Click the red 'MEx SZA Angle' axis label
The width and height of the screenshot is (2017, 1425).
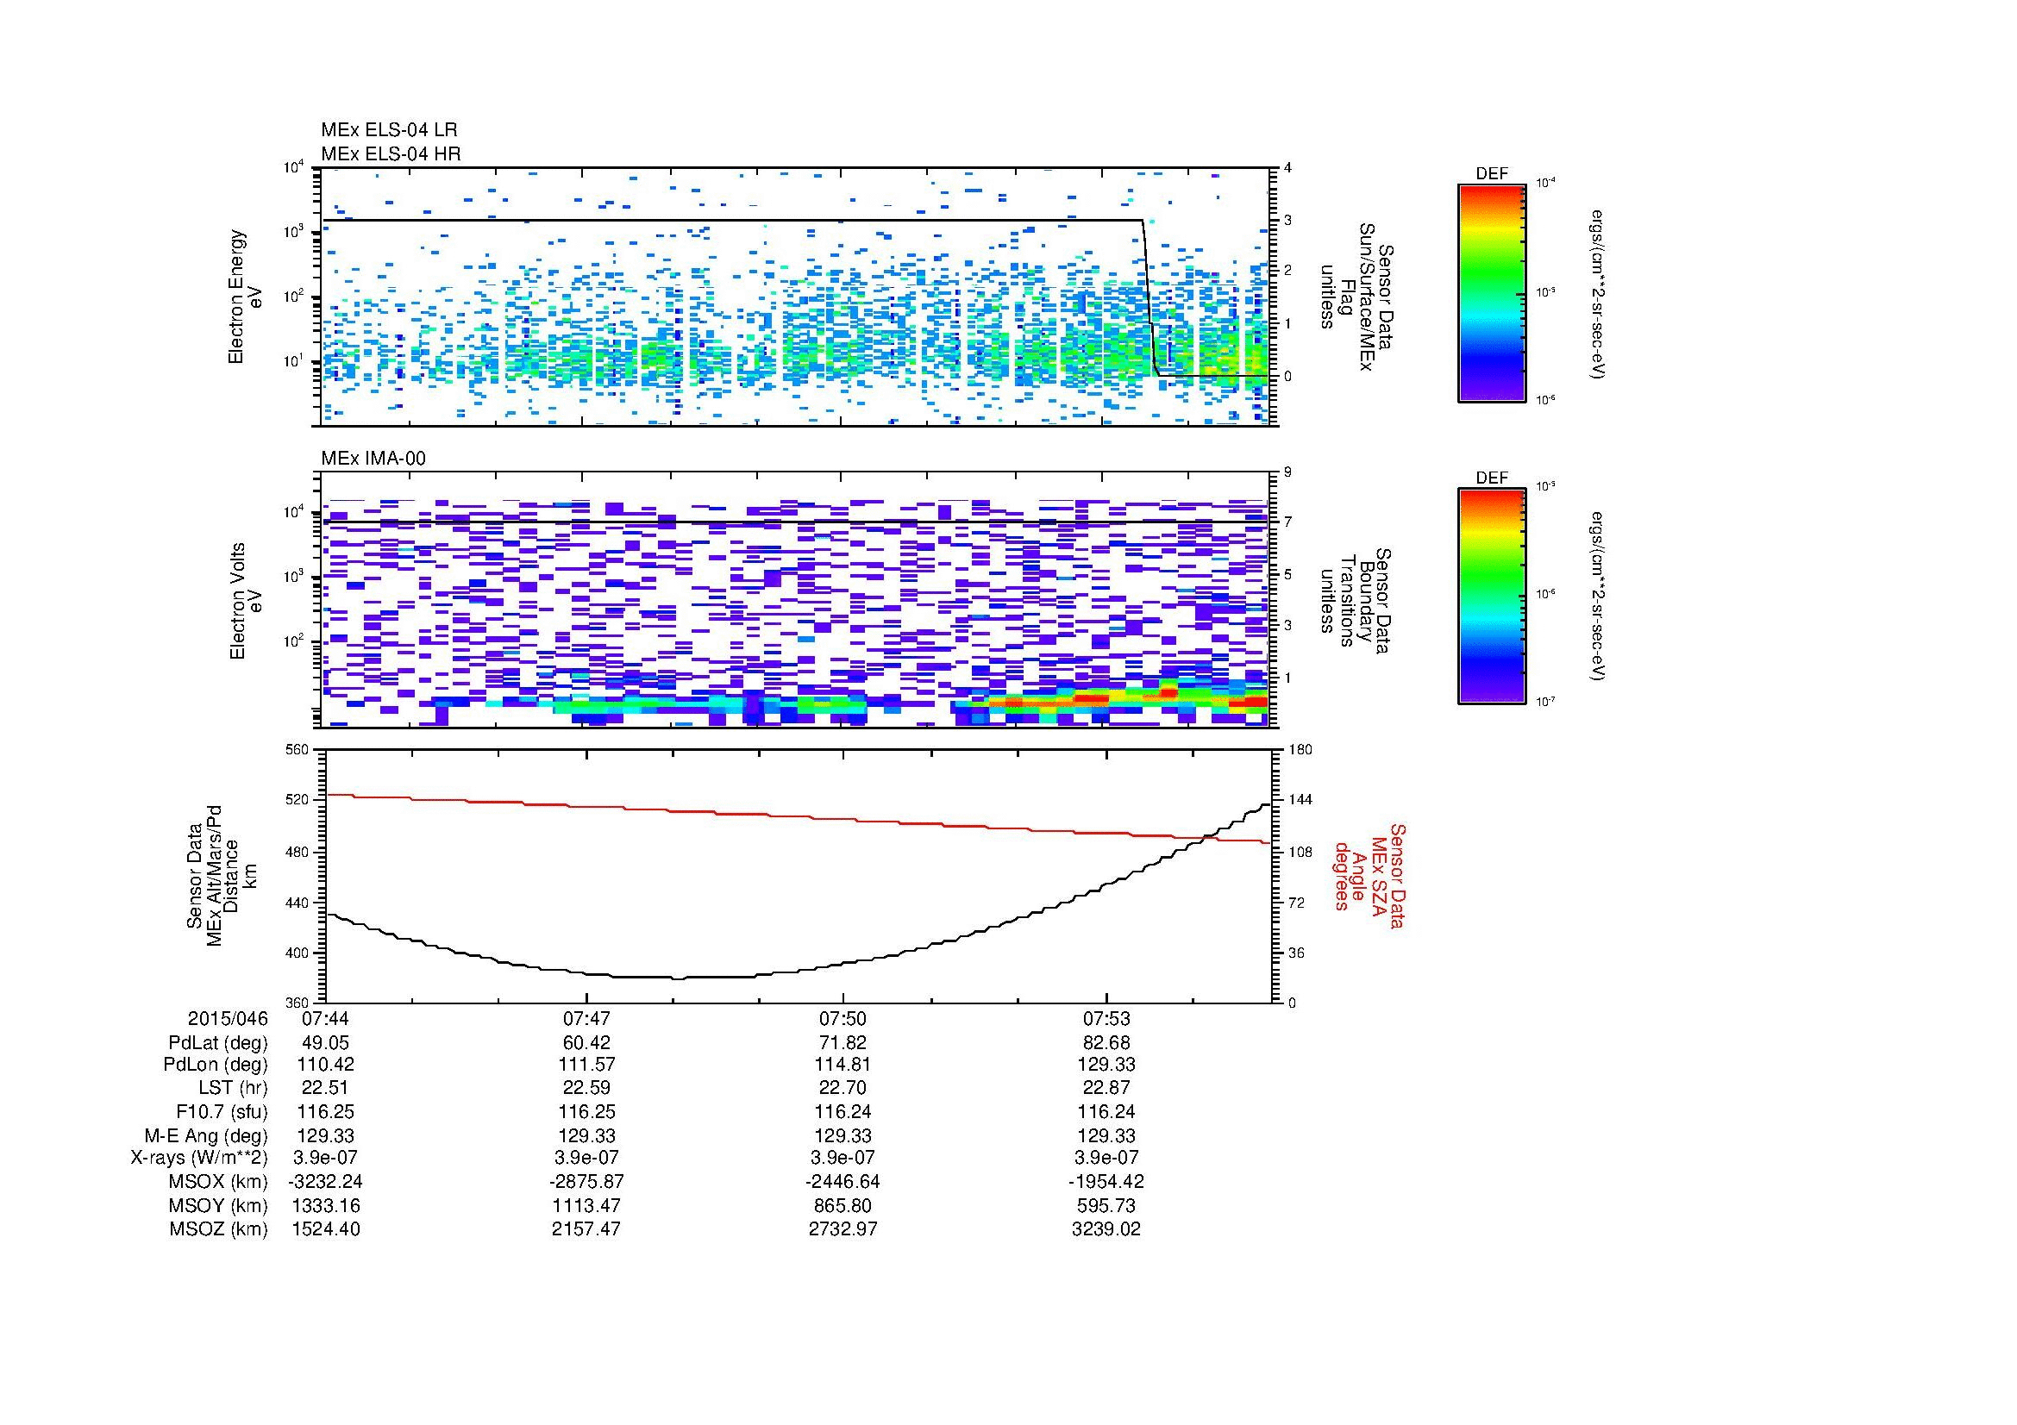[1369, 875]
